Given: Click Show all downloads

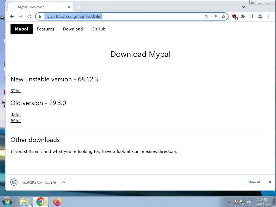Looking at the screenshot, I should pyautogui.click(x=254, y=182).
